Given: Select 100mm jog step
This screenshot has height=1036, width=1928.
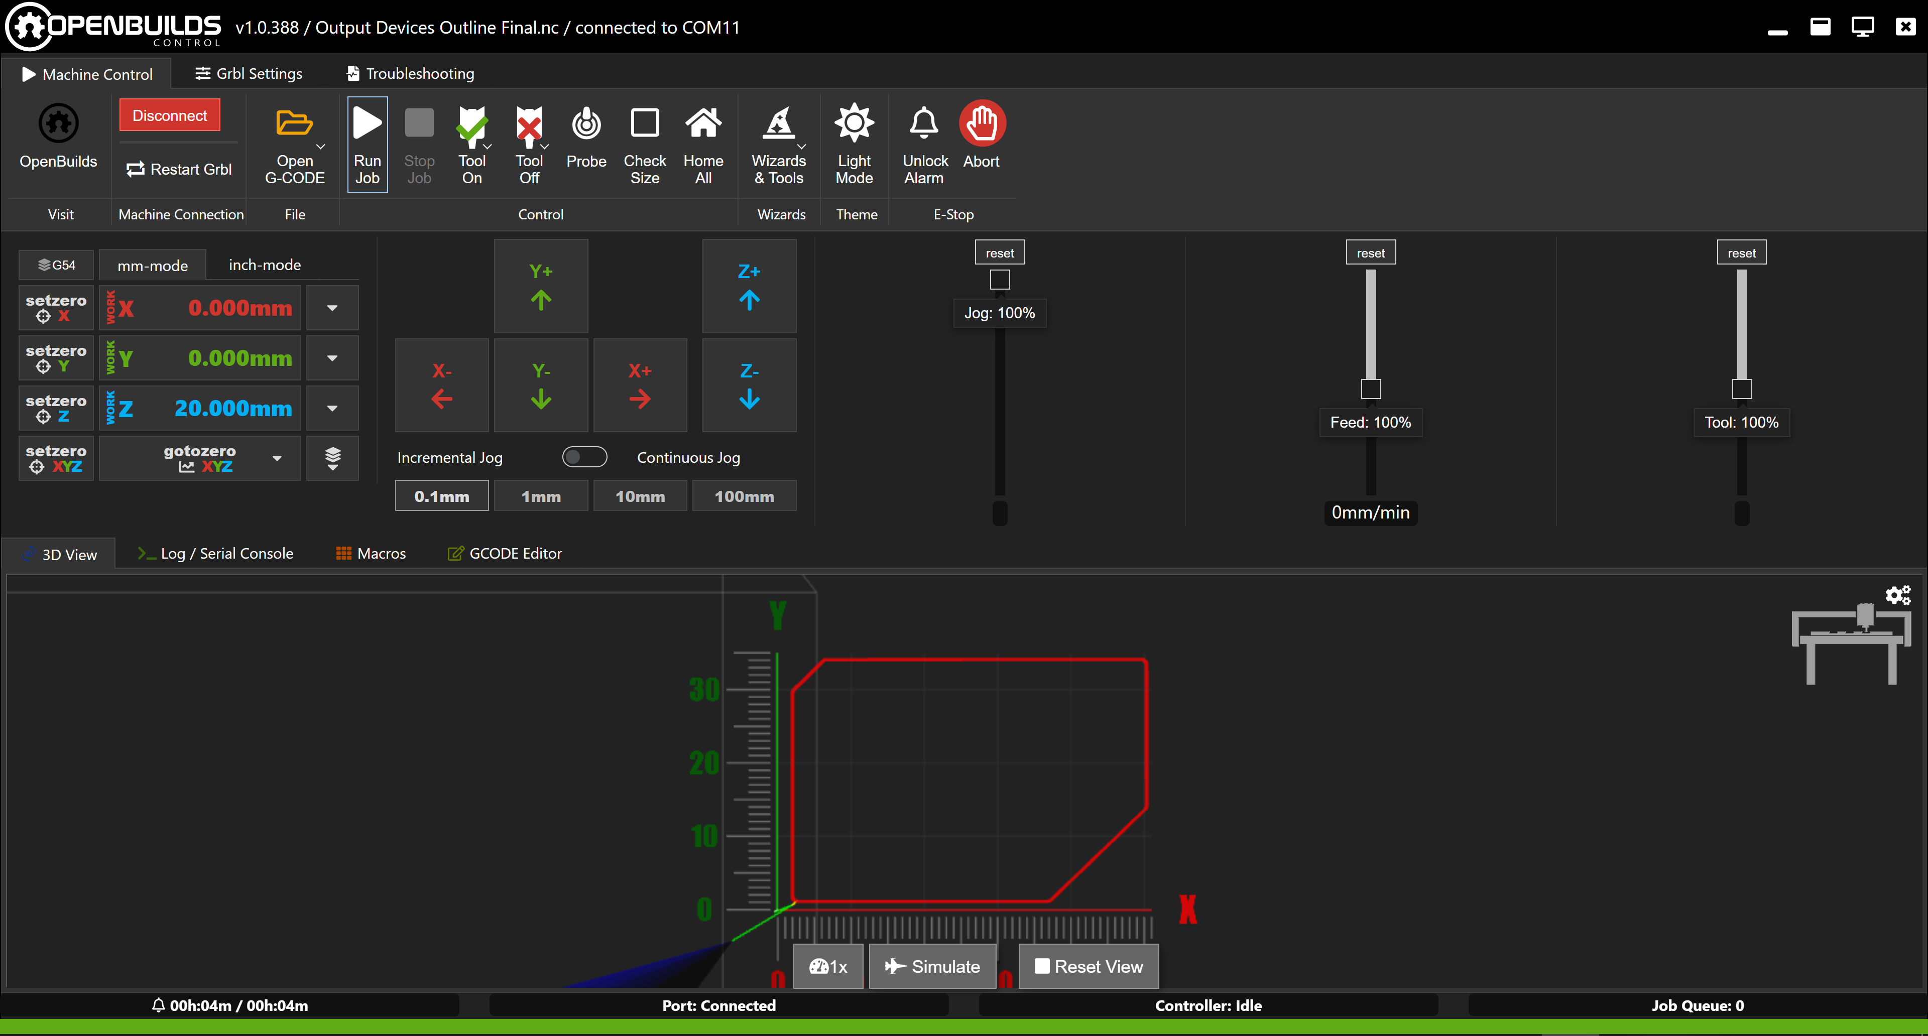Looking at the screenshot, I should (744, 496).
